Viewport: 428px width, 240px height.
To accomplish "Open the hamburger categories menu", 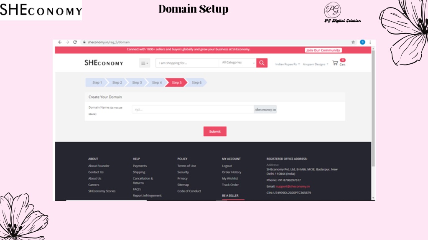I will click(x=144, y=63).
